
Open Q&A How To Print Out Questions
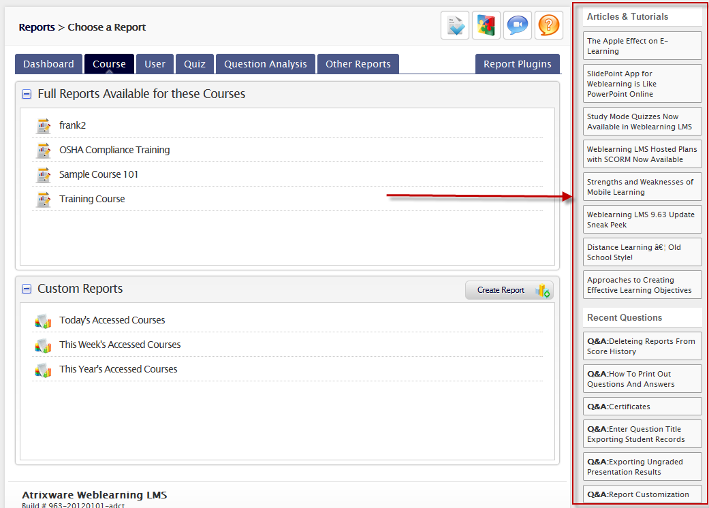(642, 379)
